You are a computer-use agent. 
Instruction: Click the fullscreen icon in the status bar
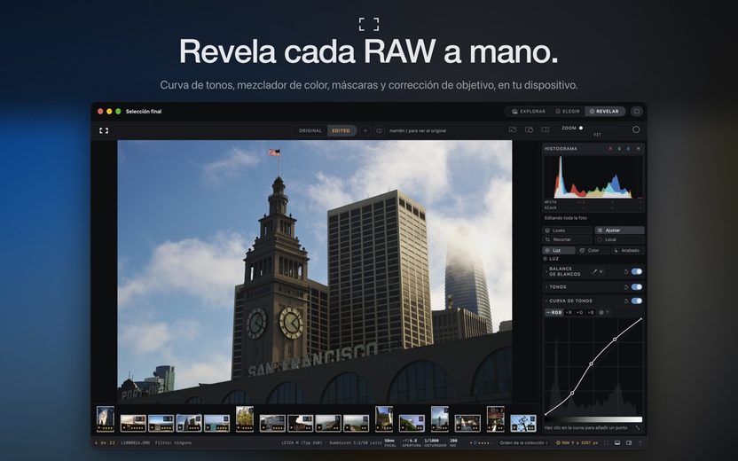pyautogui.click(x=606, y=442)
